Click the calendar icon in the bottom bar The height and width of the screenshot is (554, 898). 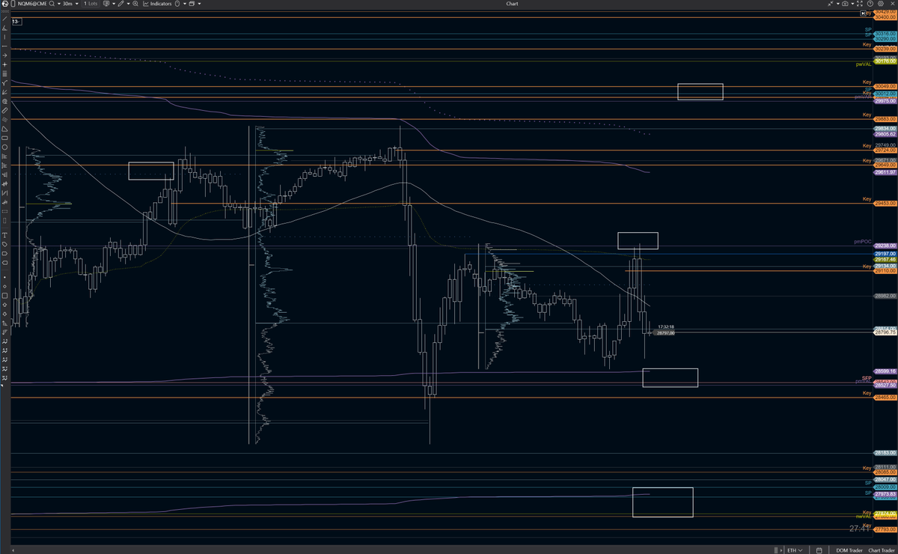click(x=819, y=550)
